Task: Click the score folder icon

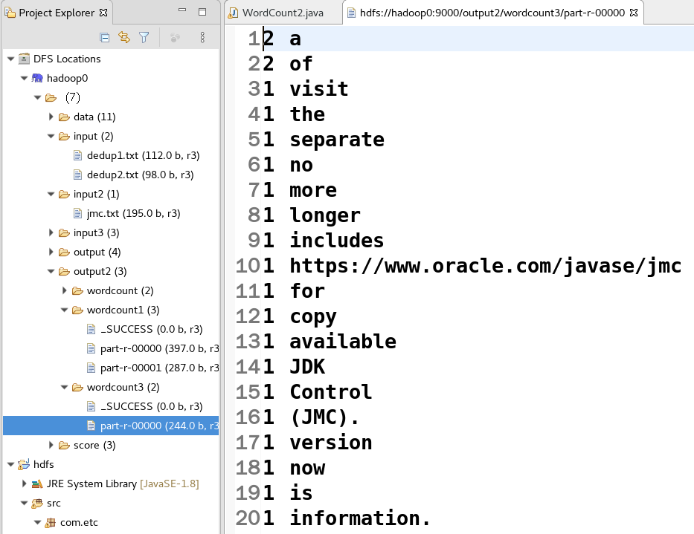Action: [x=64, y=445]
